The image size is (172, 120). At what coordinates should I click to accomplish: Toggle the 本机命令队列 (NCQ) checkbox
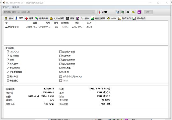pyautogui.click(x=60, y=77)
